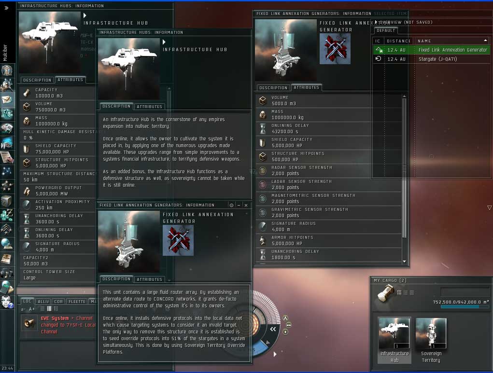493x373 pixels.
Task: Open Description tab in leftmost Infrastructure Hub window
Action: (x=37, y=80)
